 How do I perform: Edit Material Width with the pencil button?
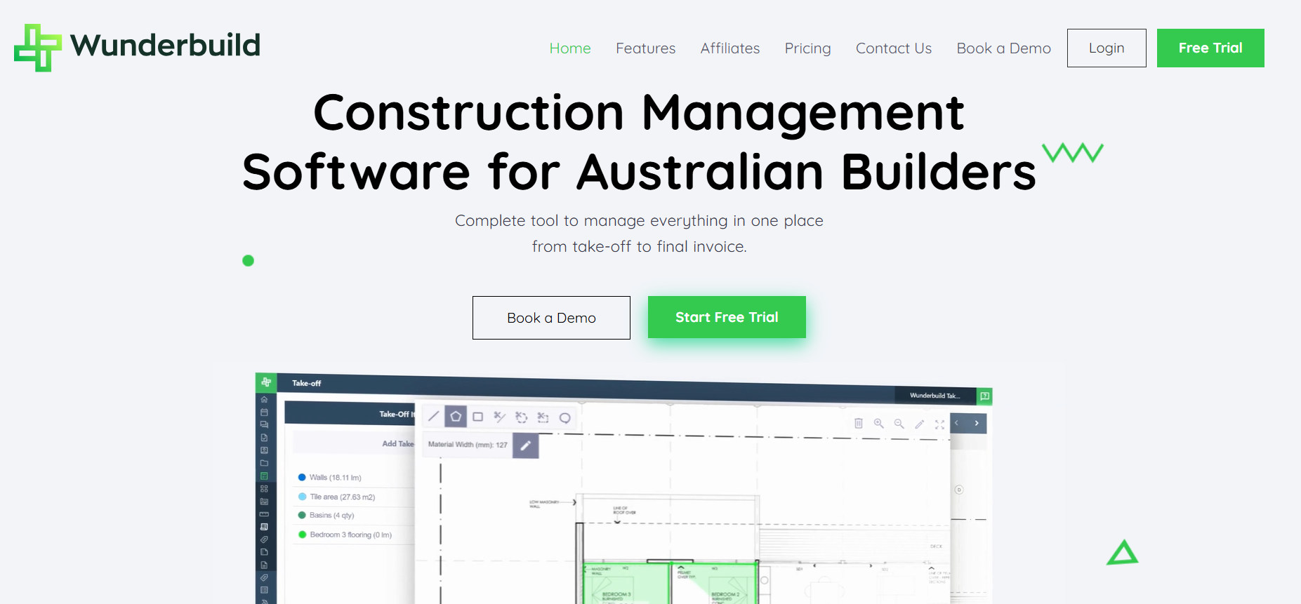coord(526,445)
